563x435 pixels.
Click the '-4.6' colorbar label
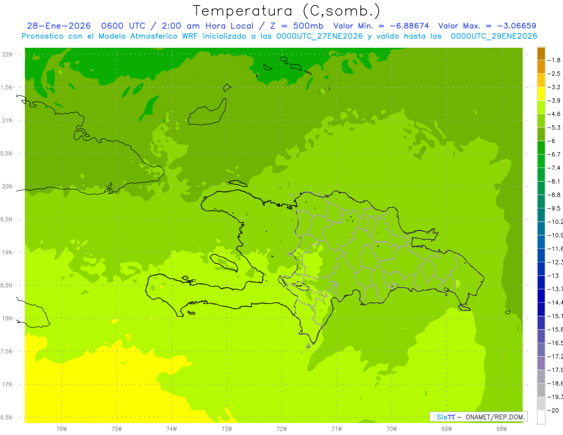point(555,114)
